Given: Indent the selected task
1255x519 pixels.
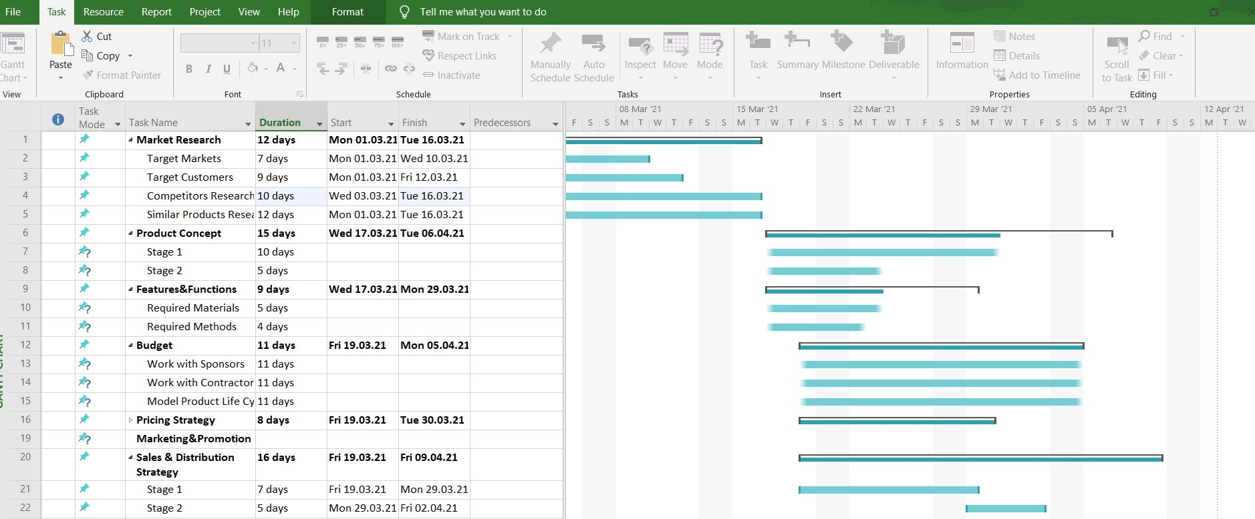Looking at the screenshot, I should tap(341, 68).
